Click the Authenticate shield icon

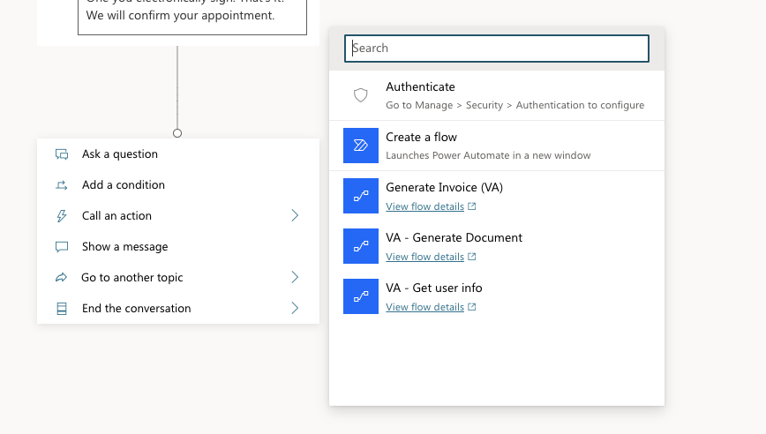click(x=360, y=95)
